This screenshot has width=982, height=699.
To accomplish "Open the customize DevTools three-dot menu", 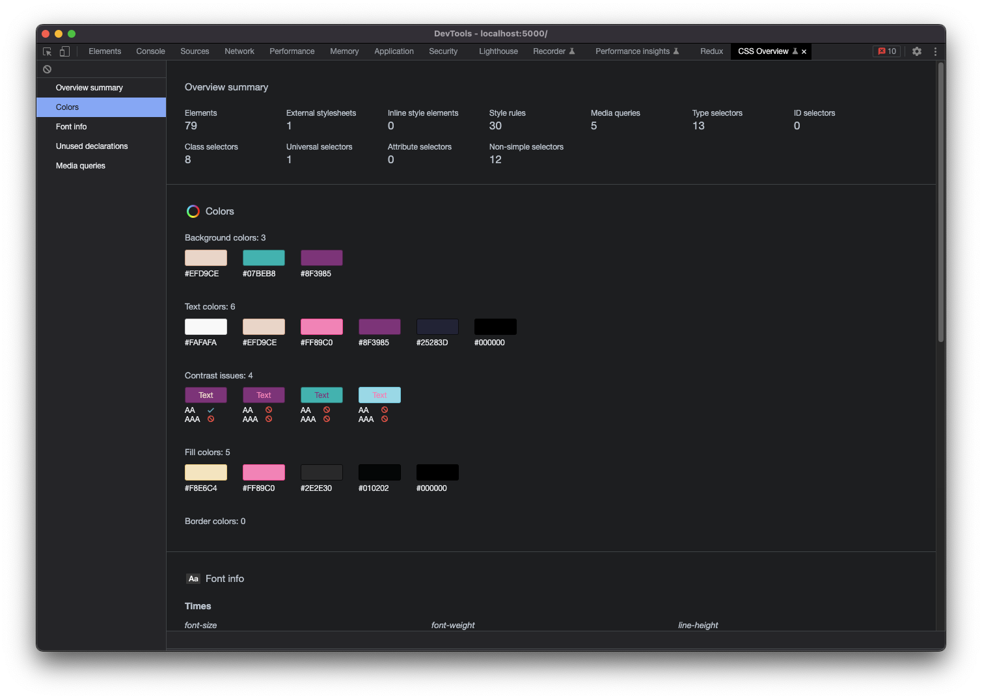I will click(935, 51).
